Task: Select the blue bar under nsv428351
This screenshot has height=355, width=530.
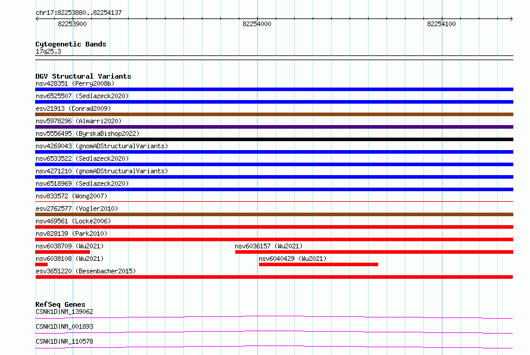Action: pos(274,89)
